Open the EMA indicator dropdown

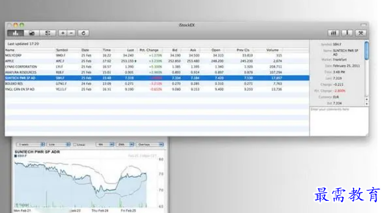point(125,145)
